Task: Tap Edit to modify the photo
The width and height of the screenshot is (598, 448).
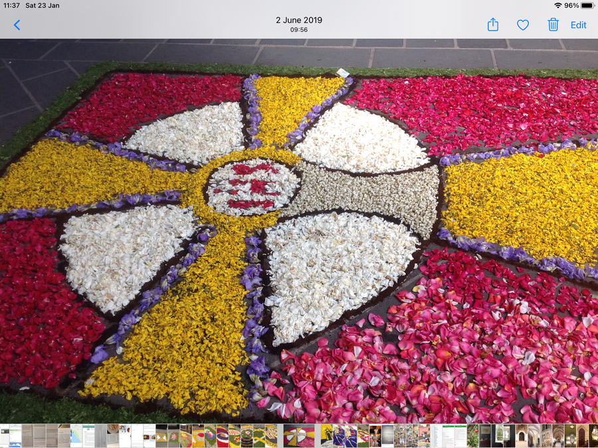Action: [x=578, y=25]
